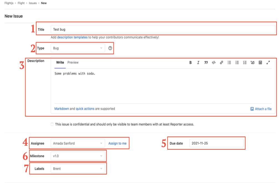Image resolution: width=279 pixels, height=183 pixels.
Task: Insert code formatting
Action: 214,62
